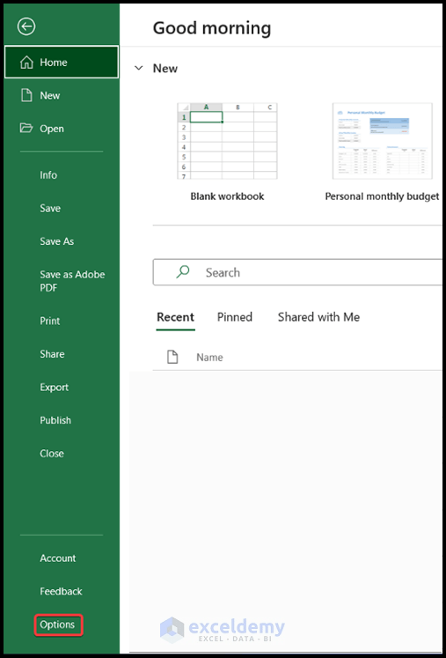The width and height of the screenshot is (446, 658).
Task: Switch to the Pinned tab
Action: coord(235,317)
